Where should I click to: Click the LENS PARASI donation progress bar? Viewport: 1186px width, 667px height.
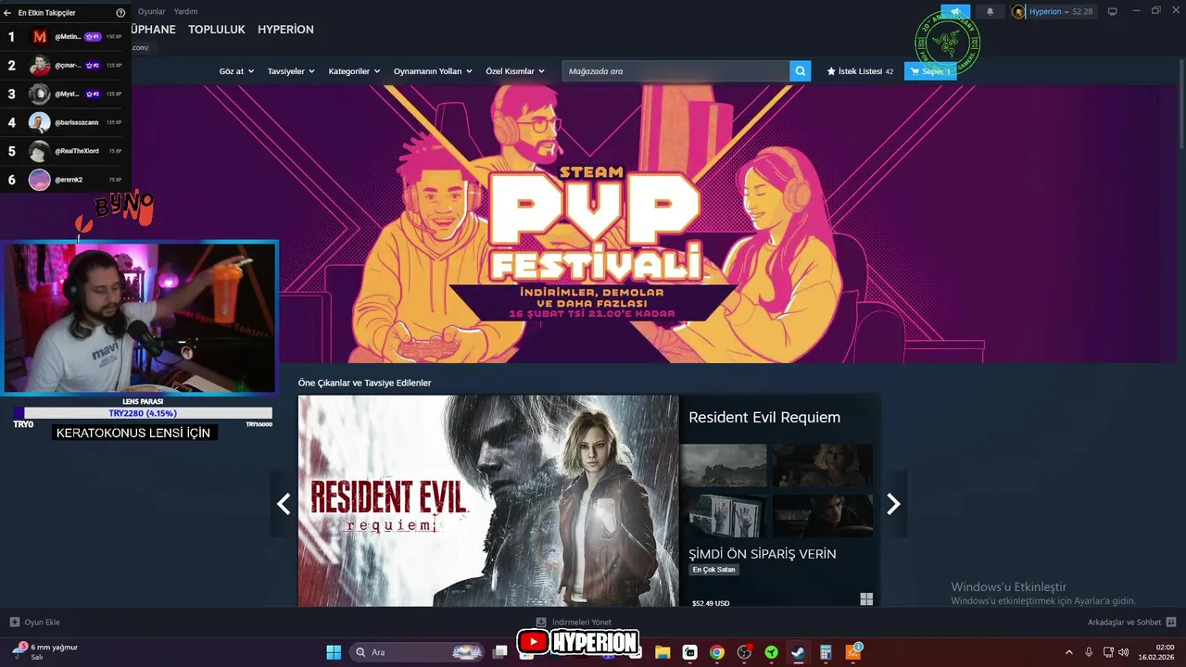coord(143,413)
